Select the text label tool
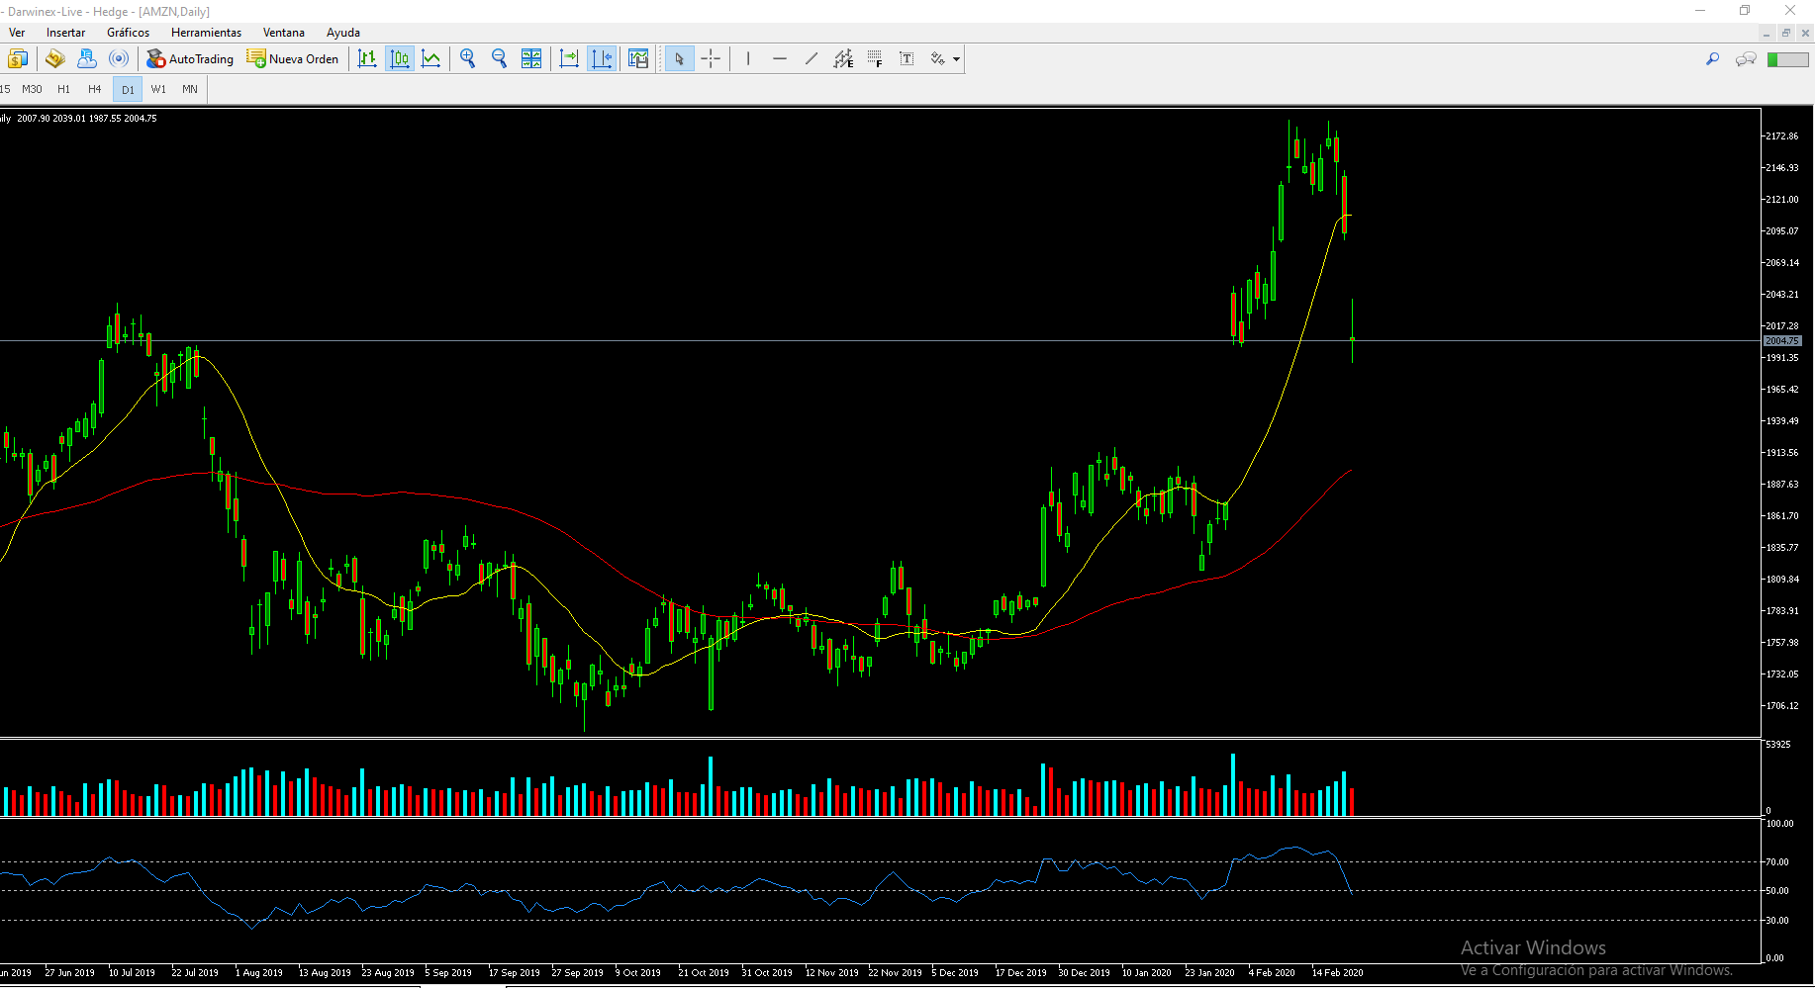Viewport: 1815px width, 988px height. click(x=907, y=59)
